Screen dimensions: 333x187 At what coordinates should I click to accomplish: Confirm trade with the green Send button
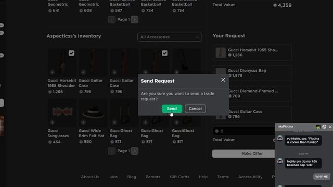click(172, 109)
